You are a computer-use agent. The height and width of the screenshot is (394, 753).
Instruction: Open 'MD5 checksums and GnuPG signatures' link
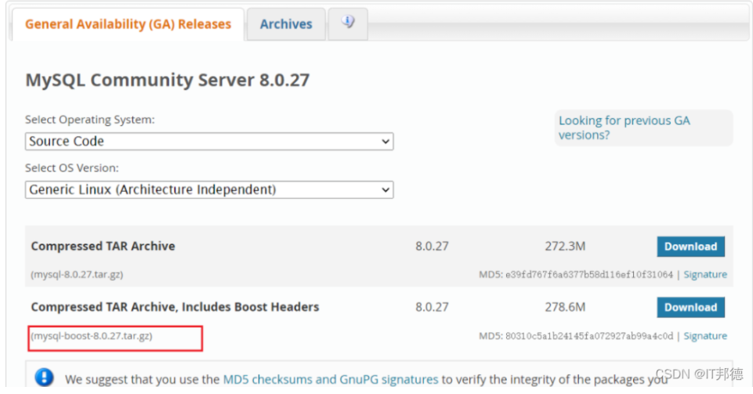(331, 380)
